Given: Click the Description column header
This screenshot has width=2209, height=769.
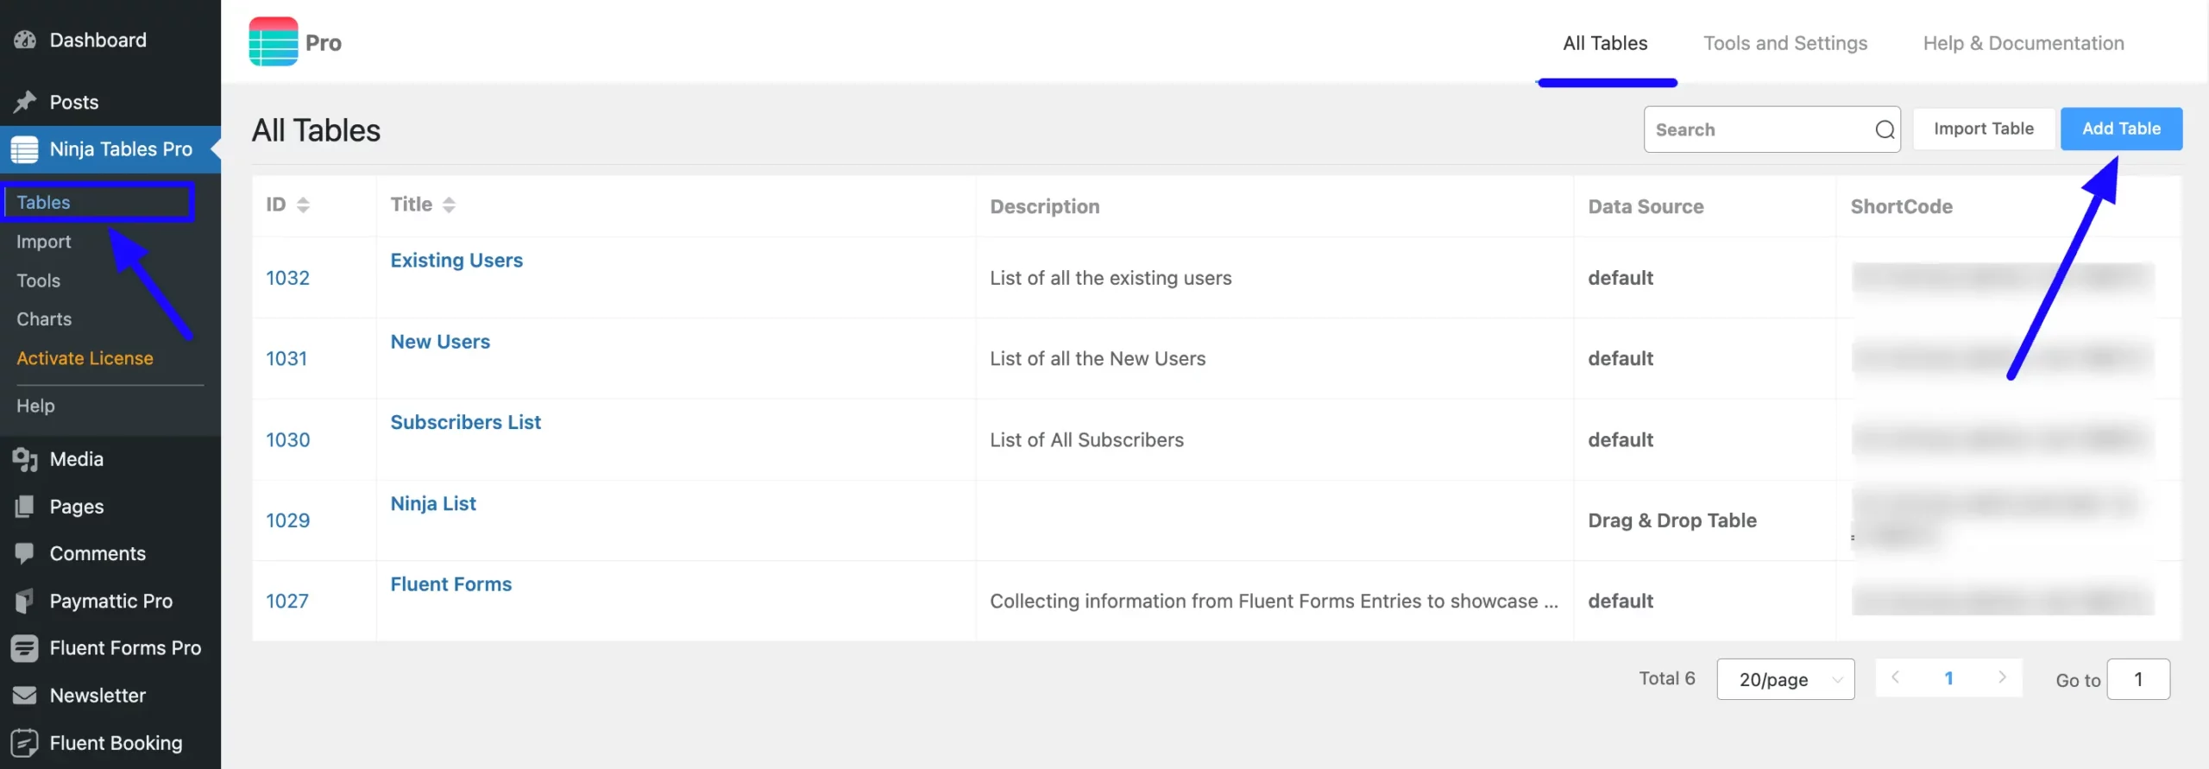Looking at the screenshot, I should click(1044, 206).
